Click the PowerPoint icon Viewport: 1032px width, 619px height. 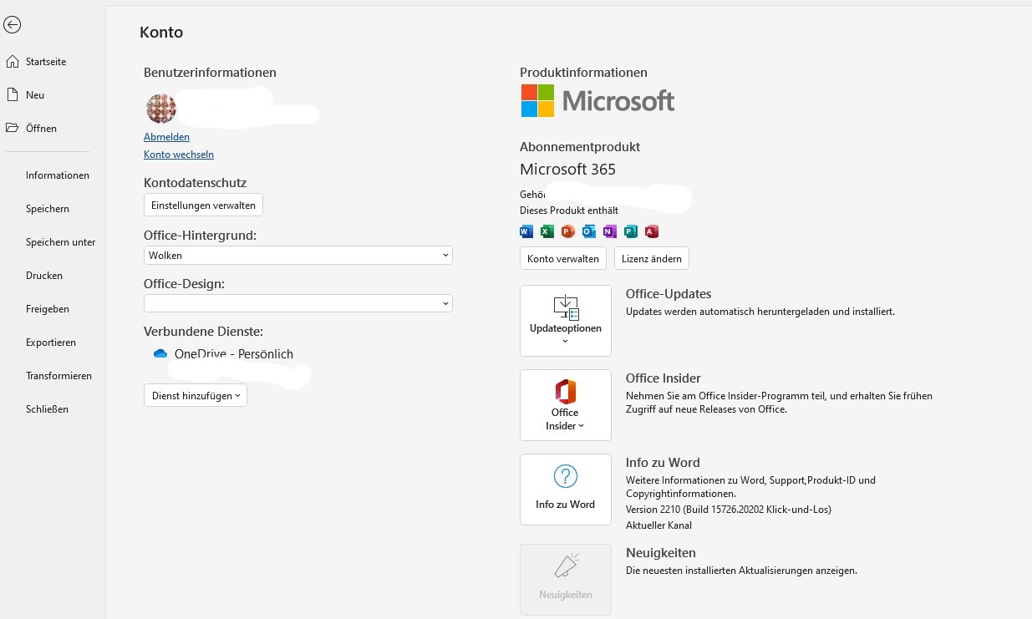568,231
